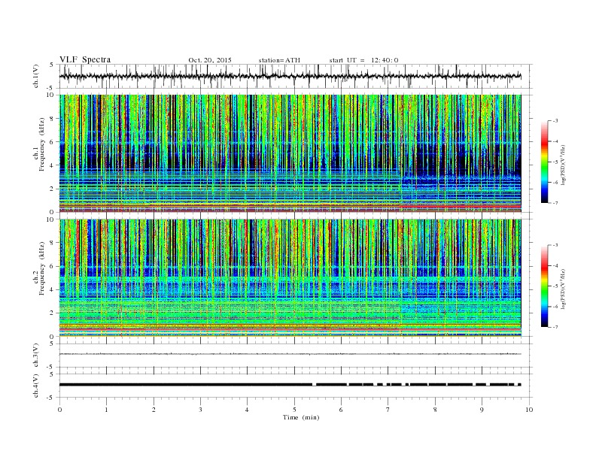Click the VLF Spectra title text
Viewport: 596px width, 460px height.
(x=85, y=59)
